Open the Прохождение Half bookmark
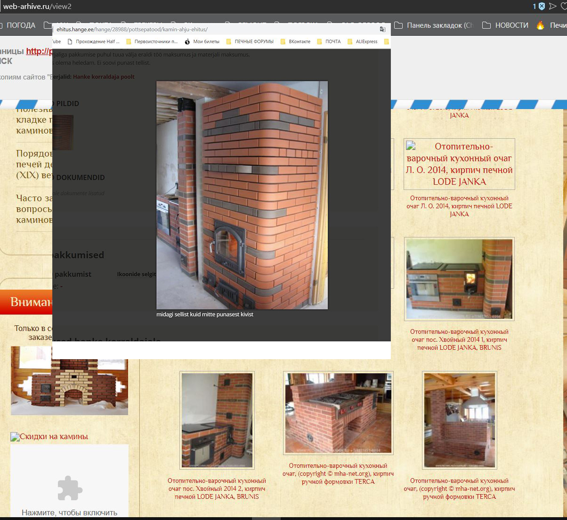Screen dimensions: 567x520 click(x=94, y=41)
